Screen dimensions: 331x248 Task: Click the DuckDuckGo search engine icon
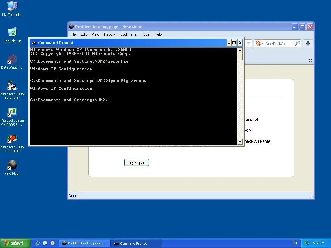258,44
